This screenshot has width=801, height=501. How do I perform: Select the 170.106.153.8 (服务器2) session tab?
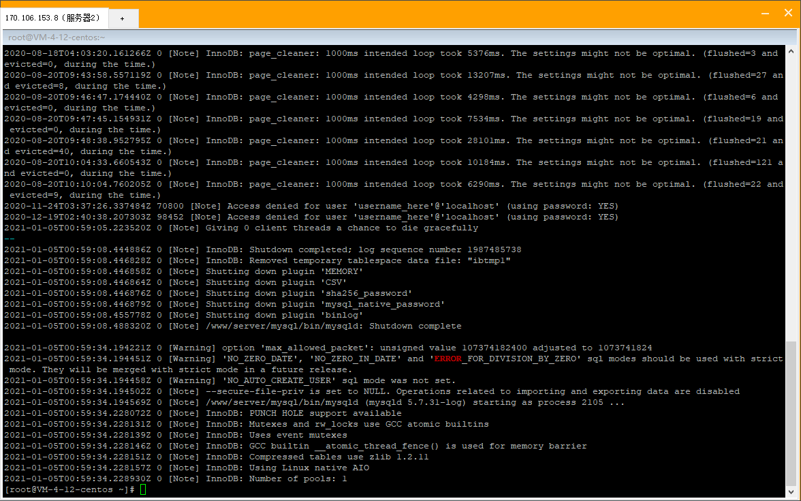coord(53,18)
